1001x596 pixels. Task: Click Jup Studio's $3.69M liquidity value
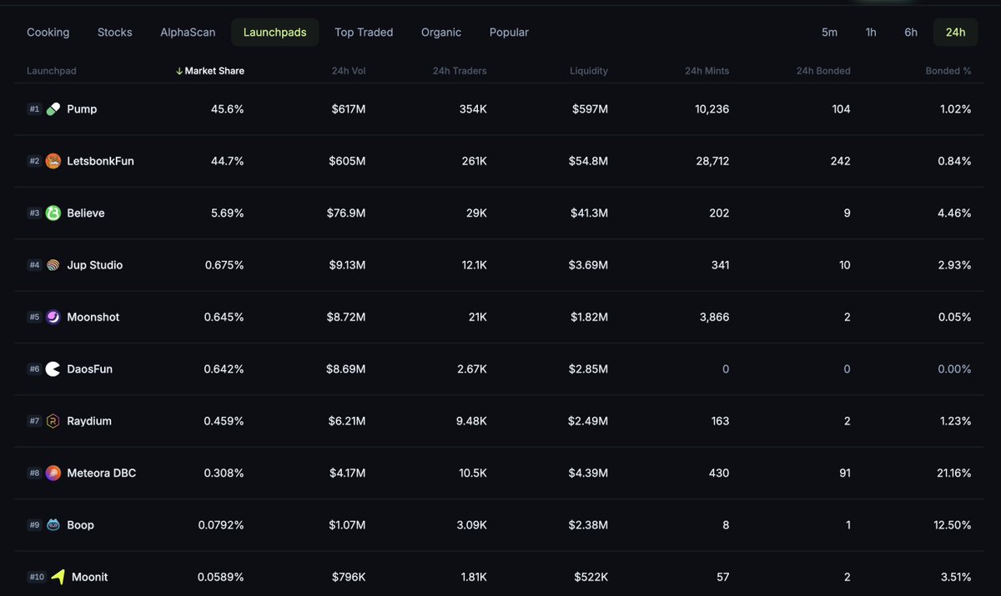click(x=587, y=265)
